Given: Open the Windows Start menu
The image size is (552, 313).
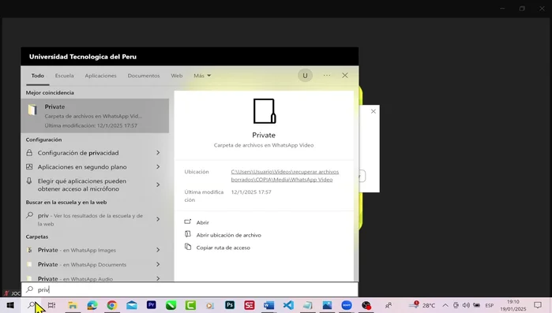Looking at the screenshot, I should [10, 305].
